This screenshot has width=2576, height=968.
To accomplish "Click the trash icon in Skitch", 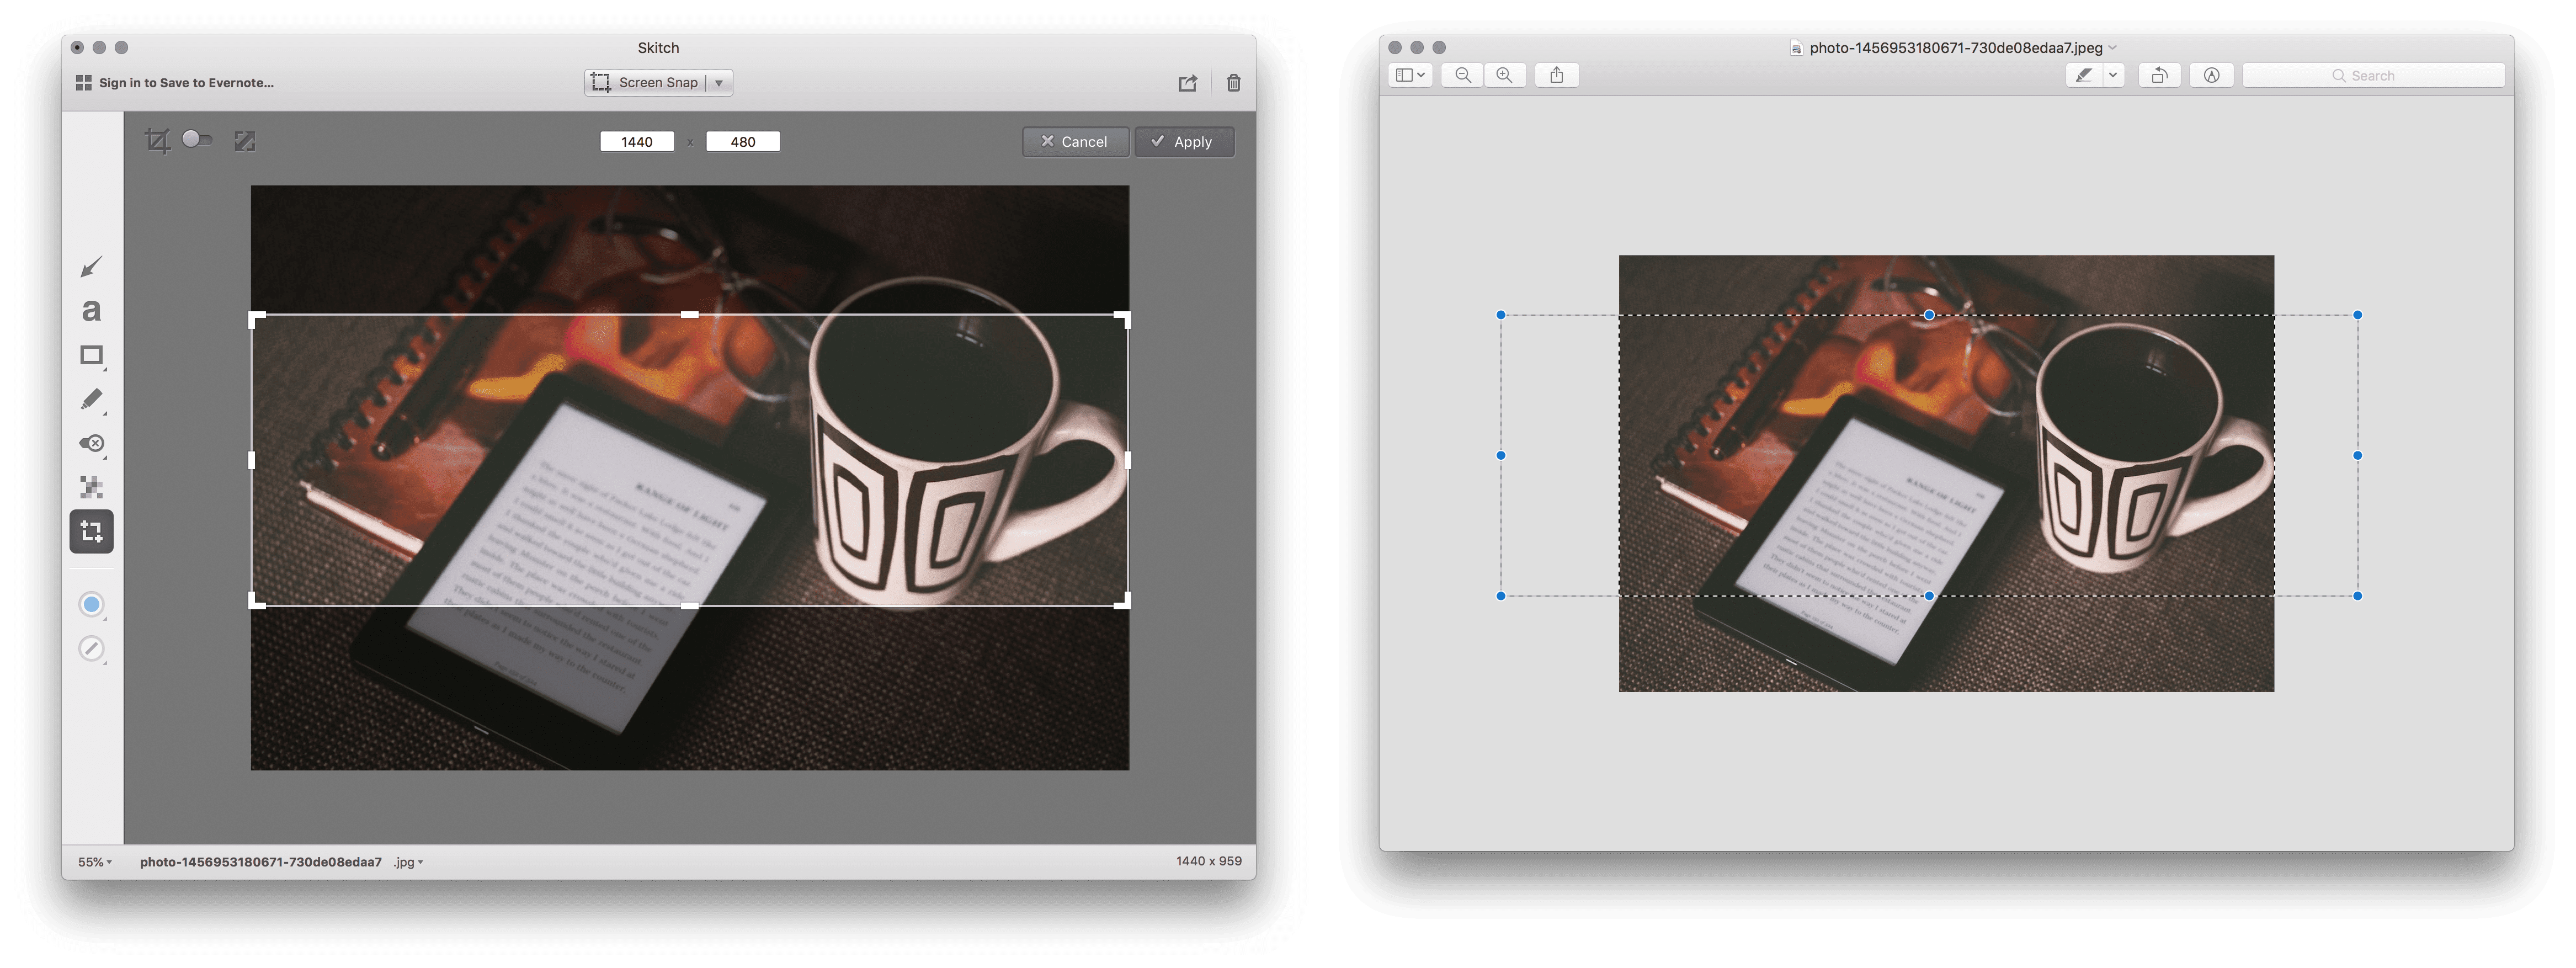I will pos(1233,83).
